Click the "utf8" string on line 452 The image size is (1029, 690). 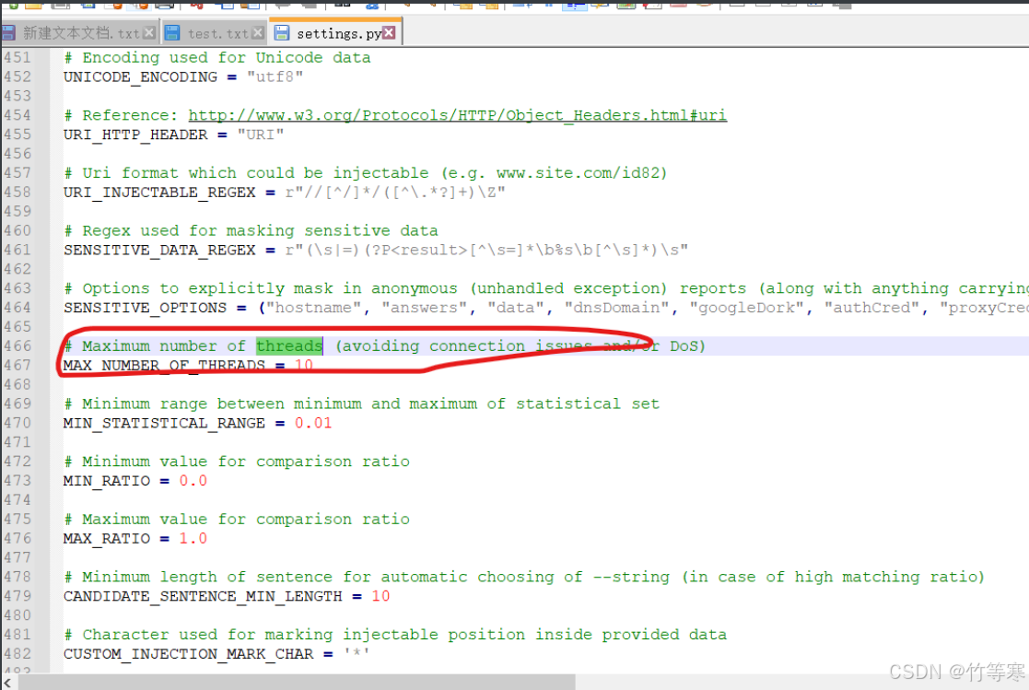[275, 77]
